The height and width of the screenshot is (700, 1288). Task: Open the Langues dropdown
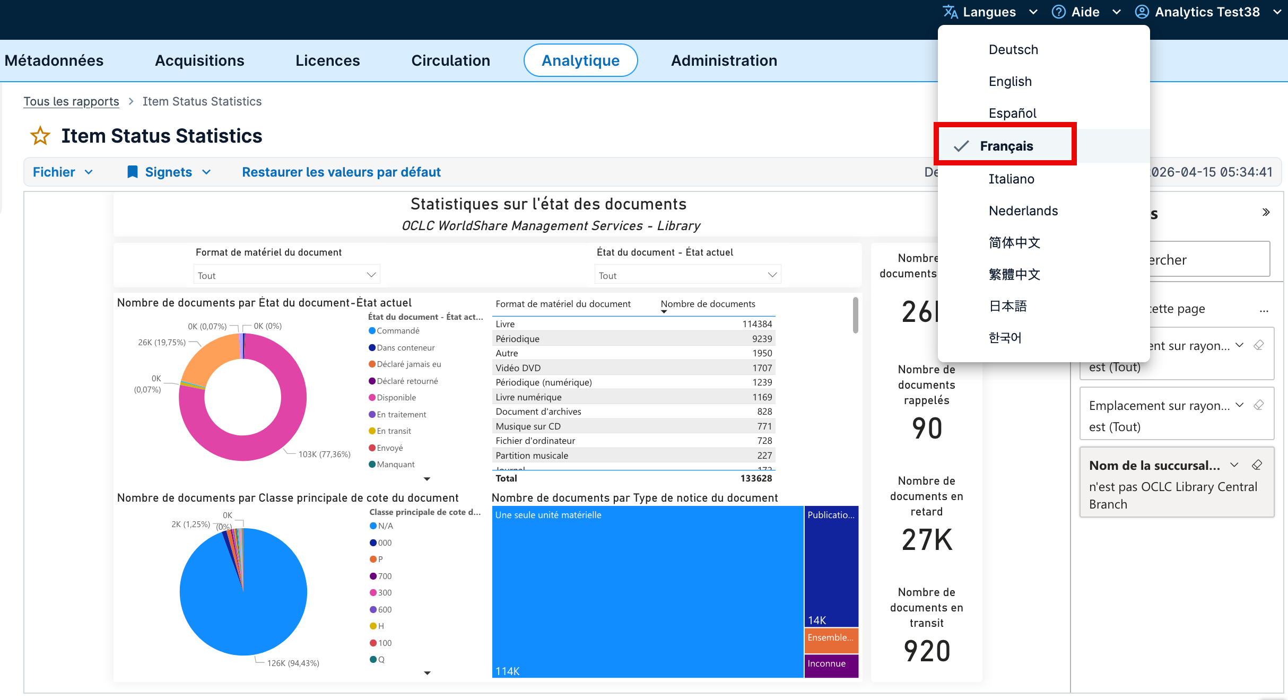pos(990,12)
